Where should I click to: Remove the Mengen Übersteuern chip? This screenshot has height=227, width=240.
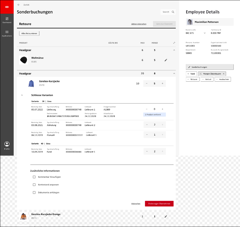pyautogui.click(x=223, y=74)
